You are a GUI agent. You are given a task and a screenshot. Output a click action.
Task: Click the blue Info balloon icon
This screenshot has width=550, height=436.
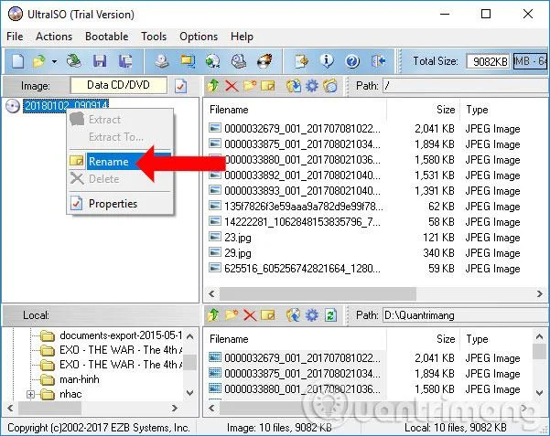pos(327,61)
